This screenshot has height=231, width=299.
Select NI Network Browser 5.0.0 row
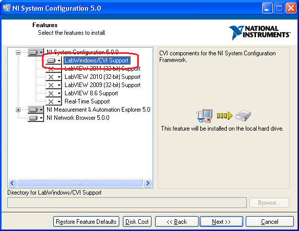pyautogui.click(x=78, y=118)
